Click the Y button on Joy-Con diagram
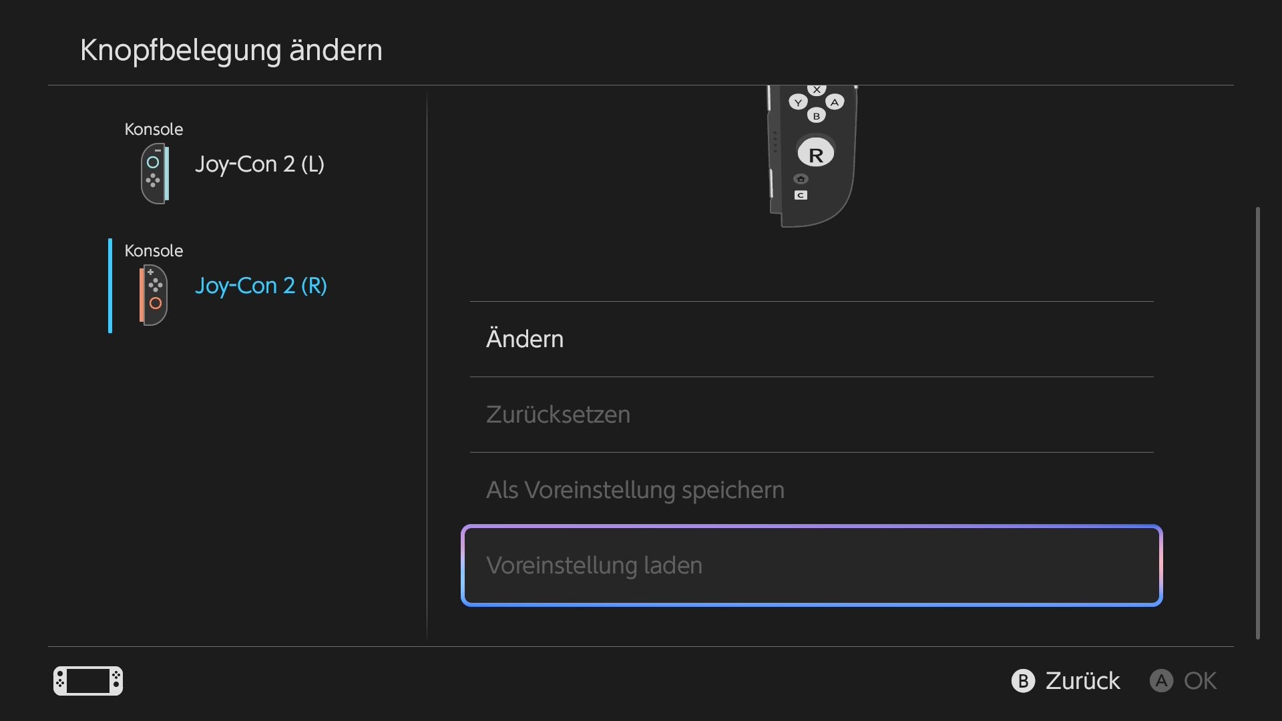This screenshot has width=1282, height=721. (798, 103)
